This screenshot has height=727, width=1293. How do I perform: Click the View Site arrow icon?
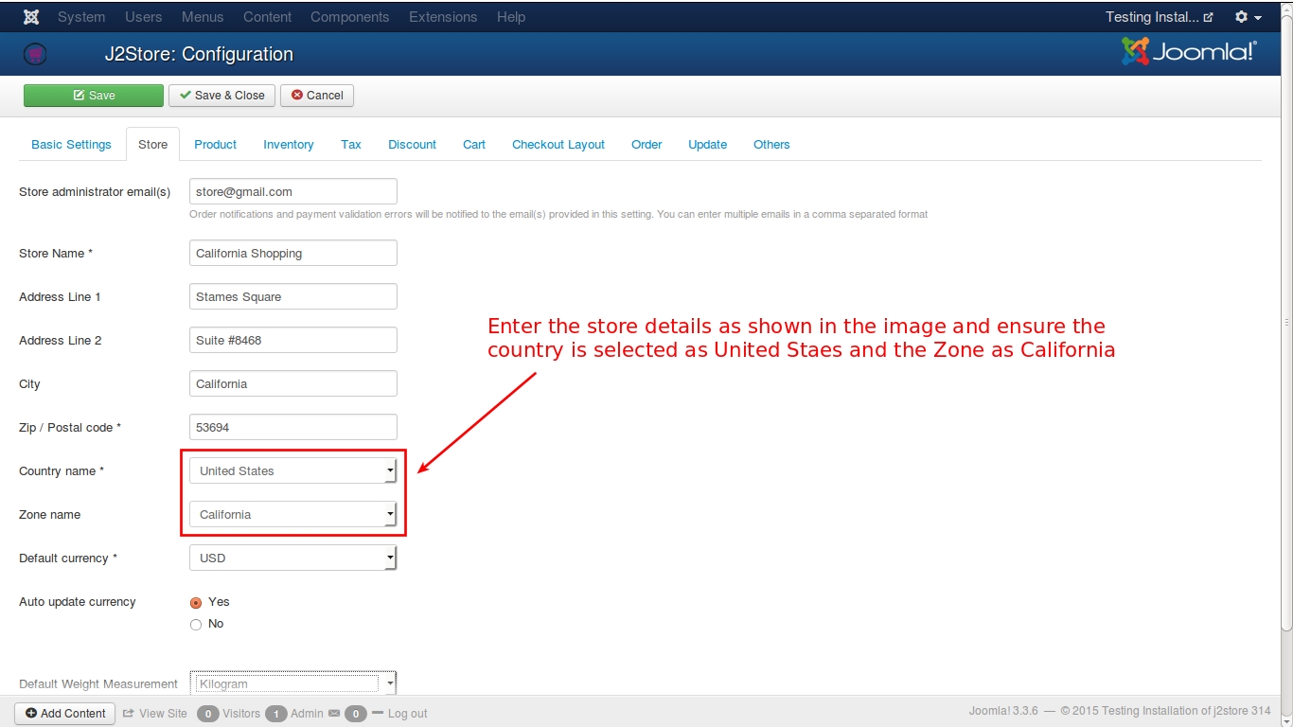(x=129, y=713)
